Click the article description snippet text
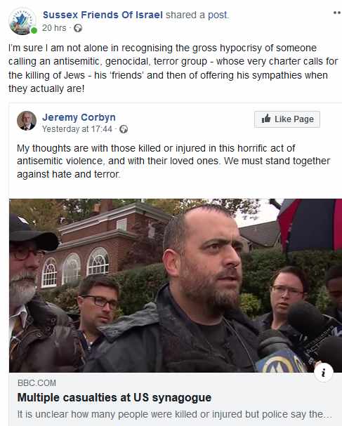Image resolution: width=342 pixels, height=426 pixels. click(175, 414)
